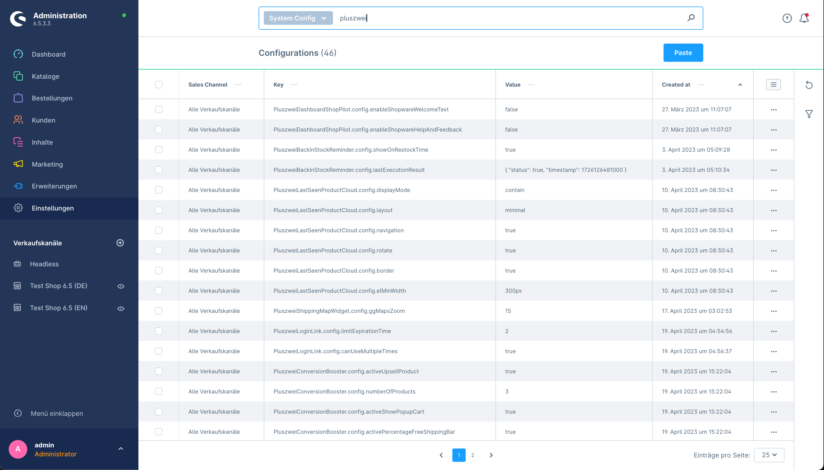Select Erweiterungen menu item in sidebar
The width and height of the screenshot is (824, 470).
coord(54,185)
